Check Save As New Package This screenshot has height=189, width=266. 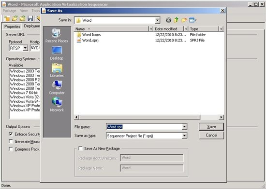coord(80,148)
